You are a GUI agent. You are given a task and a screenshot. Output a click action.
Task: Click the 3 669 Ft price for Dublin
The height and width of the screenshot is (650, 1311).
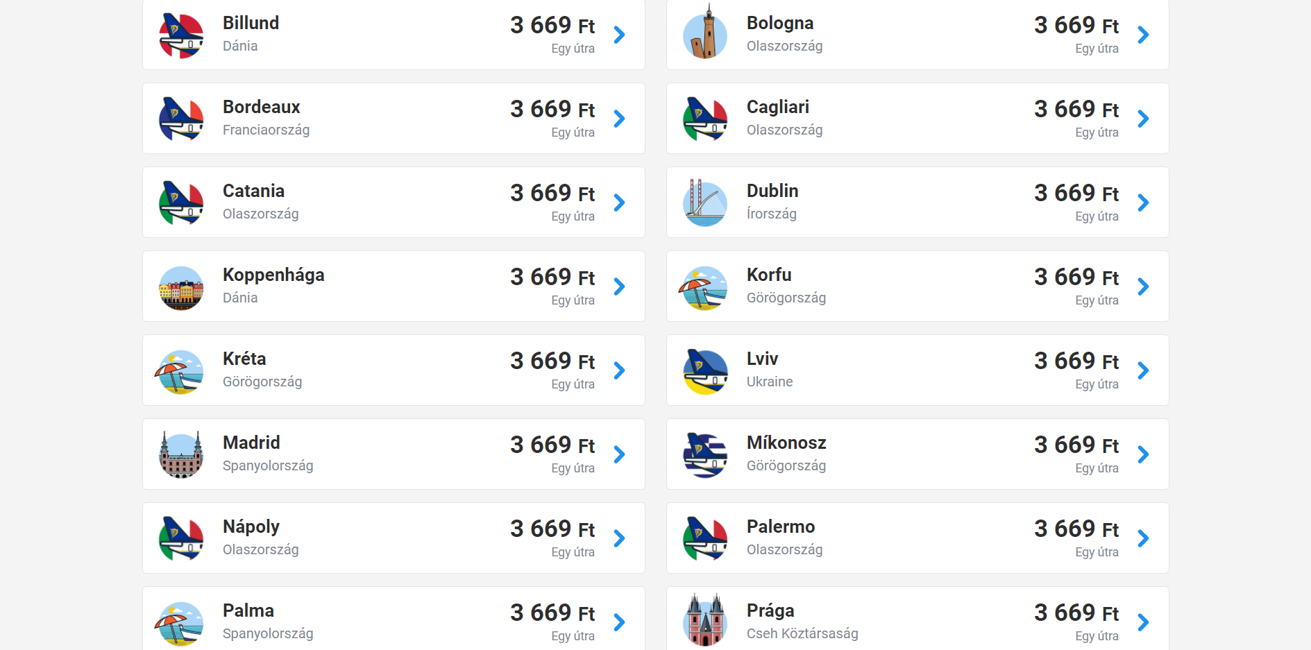(x=1076, y=193)
